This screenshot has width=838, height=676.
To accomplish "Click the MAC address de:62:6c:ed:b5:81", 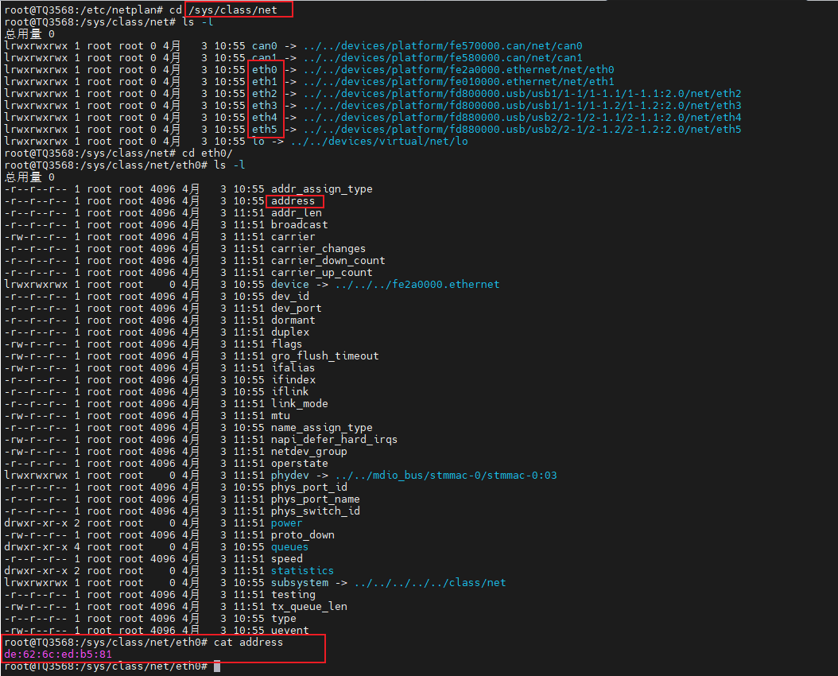I will (x=58, y=654).
